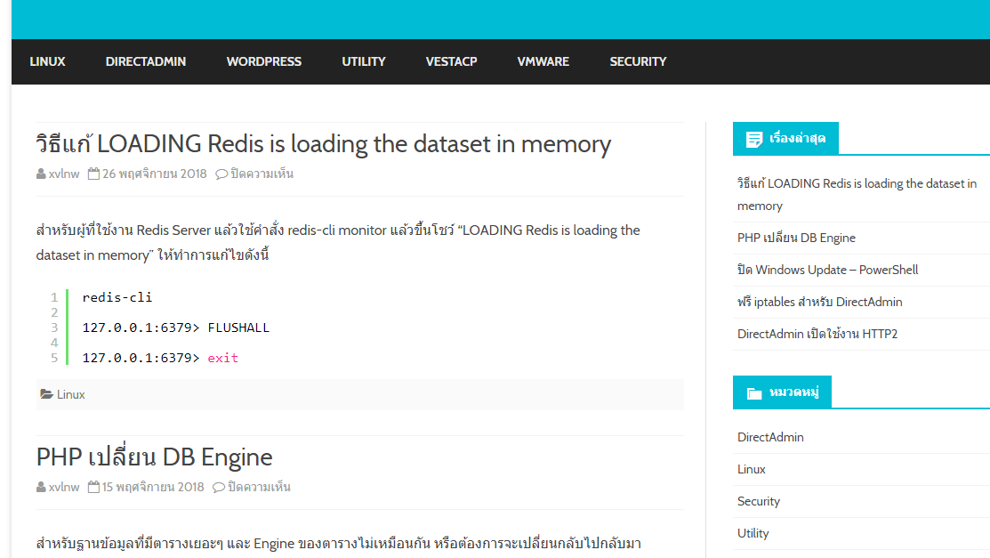The height and width of the screenshot is (558, 990).
Task: Open sidebar link ฟรี iptables สำหรับ DirectAdmin
Action: pyautogui.click(x=819, y=302)
